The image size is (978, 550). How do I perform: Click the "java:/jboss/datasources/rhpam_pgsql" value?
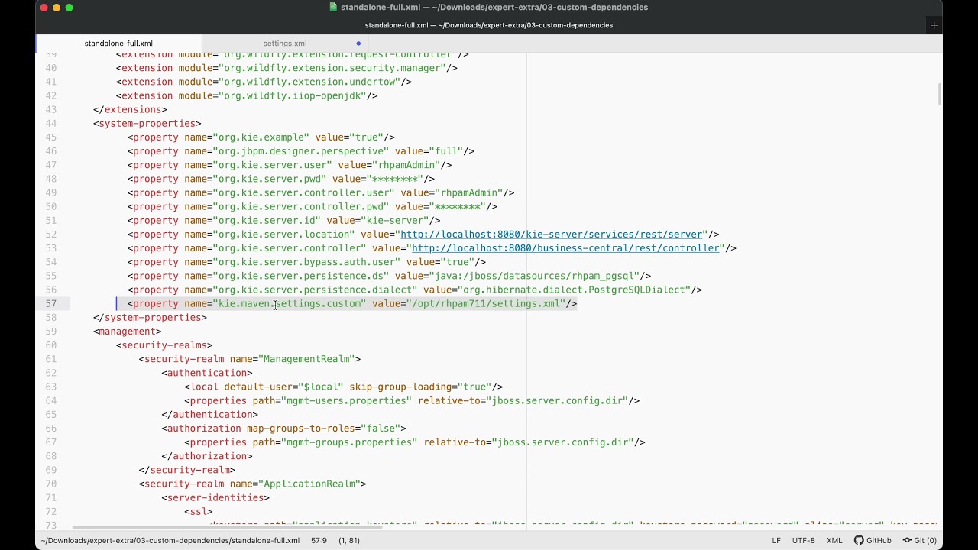(535, 276)
